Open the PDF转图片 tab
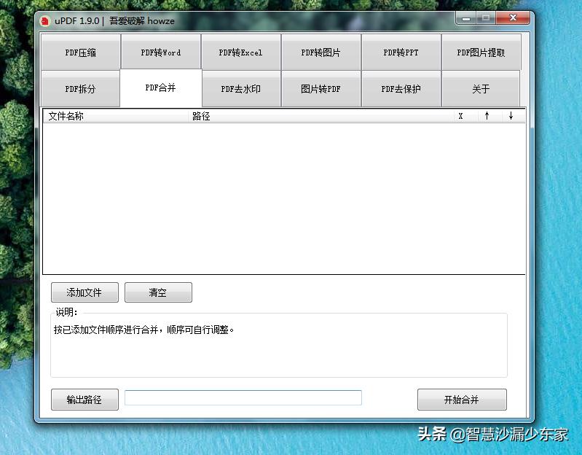The image size is (582, 455). [x=321, y=52]
